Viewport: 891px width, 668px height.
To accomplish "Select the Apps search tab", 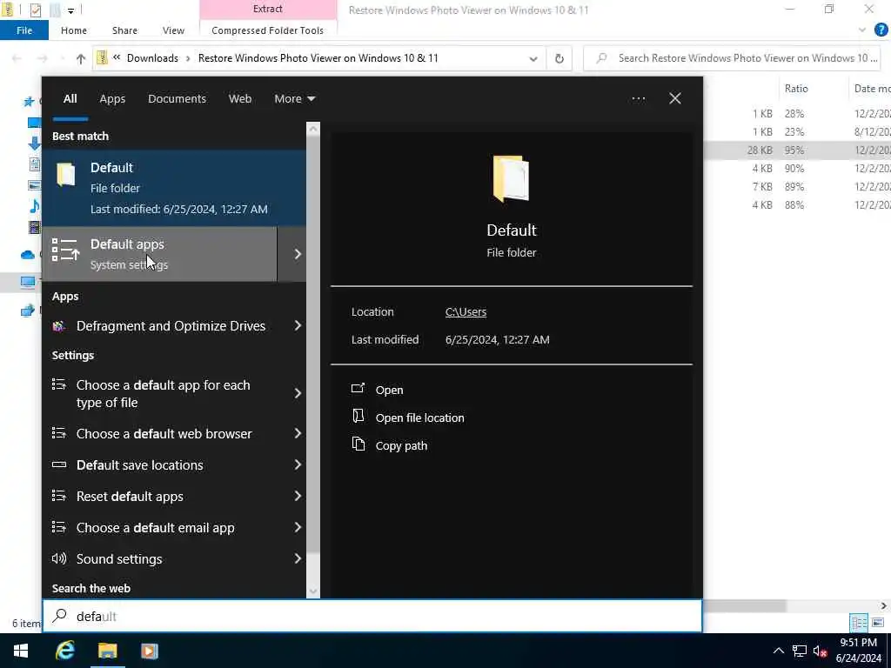I will (112, 99).
